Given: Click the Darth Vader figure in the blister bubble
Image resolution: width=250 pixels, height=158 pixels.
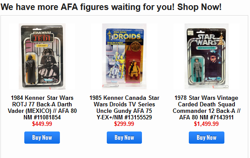Looking at the screenshot, I should [x=31, y=69].
